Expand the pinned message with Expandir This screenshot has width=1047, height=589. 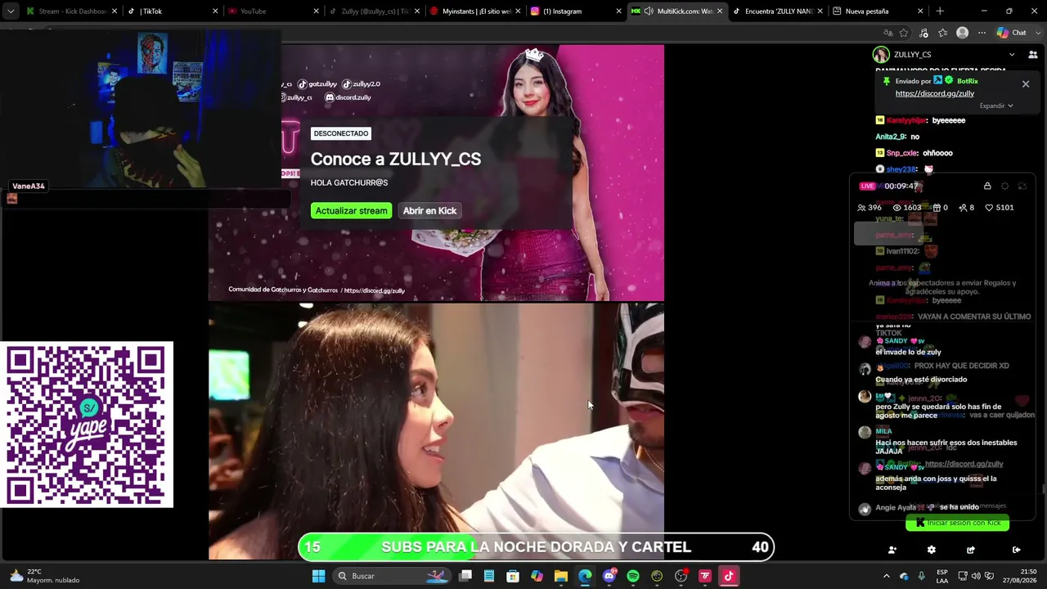tap(996, 106)
